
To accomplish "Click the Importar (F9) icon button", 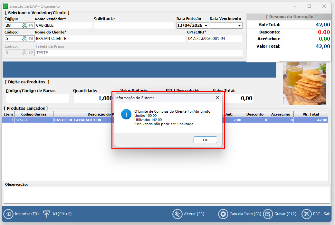I will [8, 214].
